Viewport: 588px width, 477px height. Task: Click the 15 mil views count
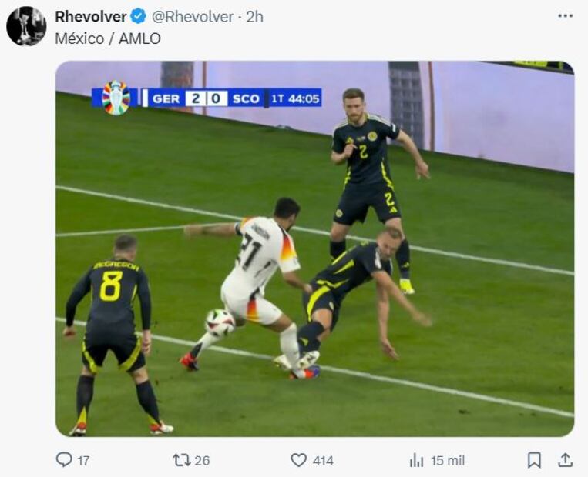coord(448,460)
